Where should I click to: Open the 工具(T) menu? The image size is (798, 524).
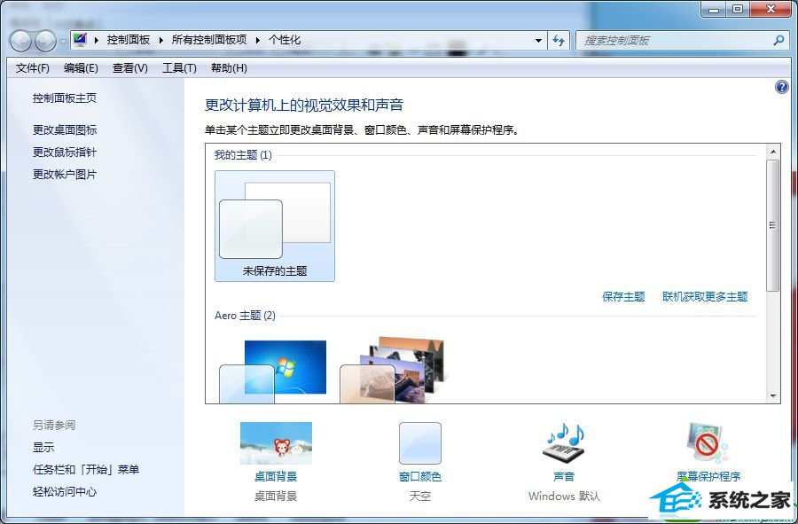click(x=179, y=68)
